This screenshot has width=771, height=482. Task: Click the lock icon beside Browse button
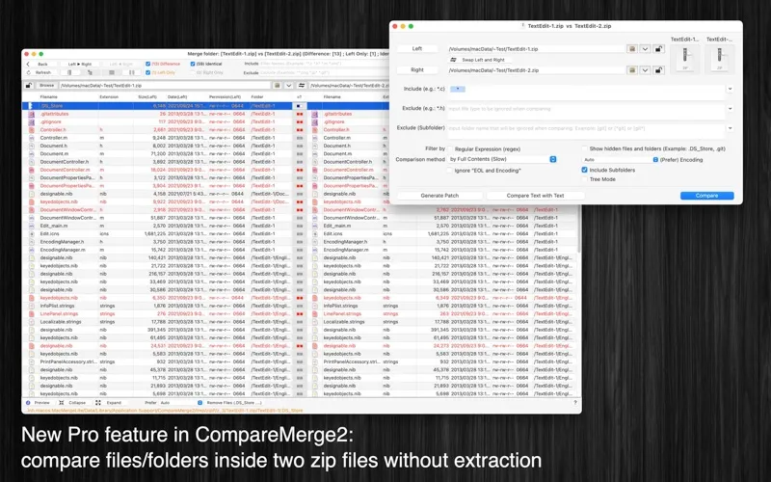[29, 85]
